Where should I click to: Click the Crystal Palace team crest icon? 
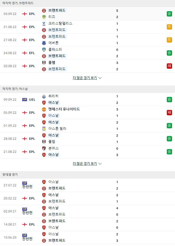pos(44,23)
